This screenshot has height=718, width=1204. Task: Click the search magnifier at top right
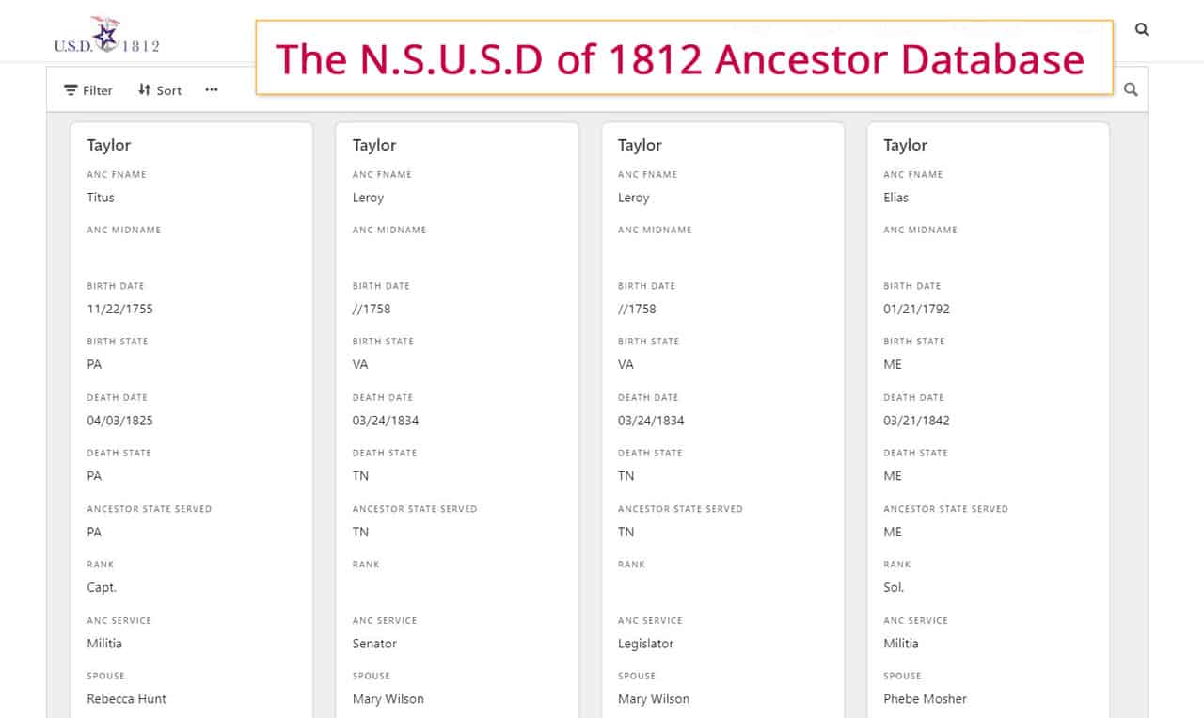pyautogui.click(x=1141, y=29)
